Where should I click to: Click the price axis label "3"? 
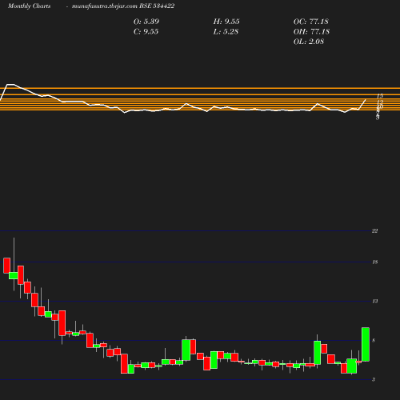tap(374, 379)
